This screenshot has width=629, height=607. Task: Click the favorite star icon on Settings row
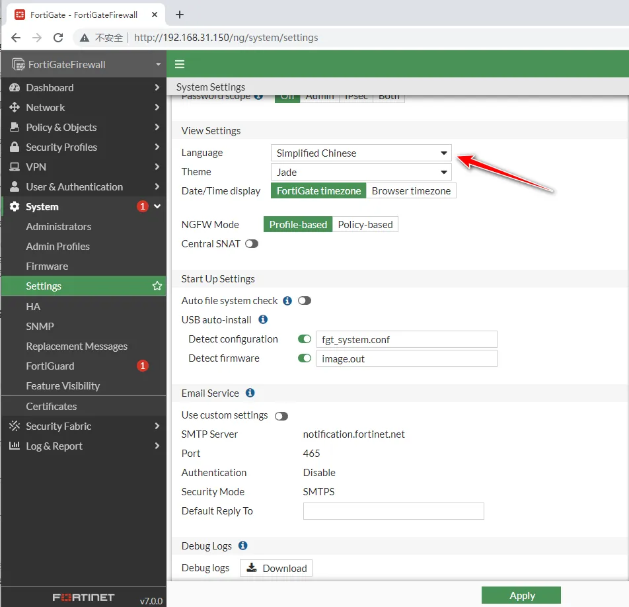[x=157, y=286]
